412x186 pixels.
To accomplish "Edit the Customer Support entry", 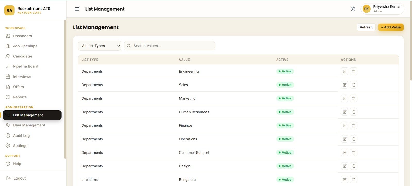I will pyautogui.click(x=345, y=153).
